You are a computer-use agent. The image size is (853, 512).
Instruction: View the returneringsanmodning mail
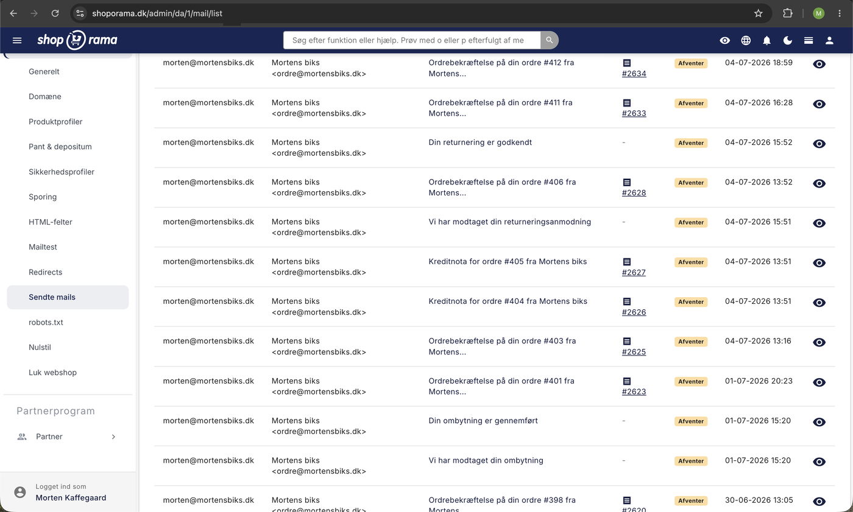pos(819,223)
